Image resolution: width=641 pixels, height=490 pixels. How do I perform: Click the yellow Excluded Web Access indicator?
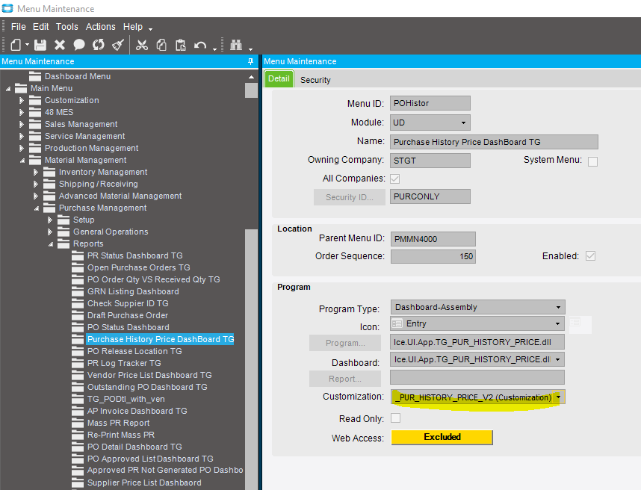coord(442,437)
